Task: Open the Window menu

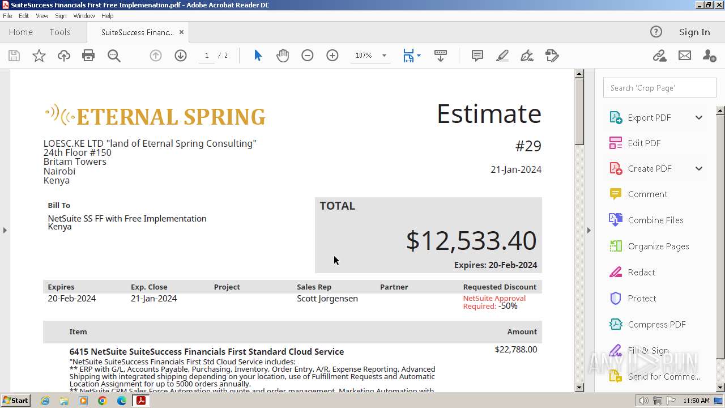Action: pyautogui.click(x=84, y=16)
